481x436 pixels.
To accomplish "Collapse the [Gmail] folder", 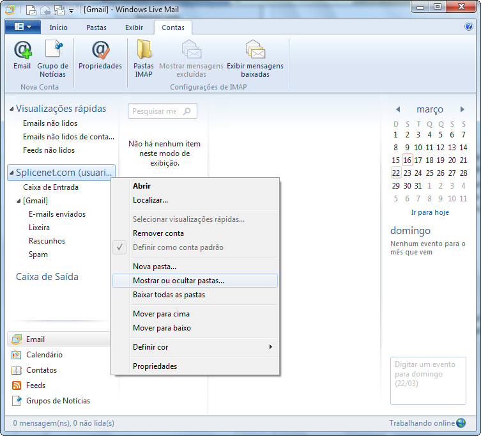I will pos(19,201).
